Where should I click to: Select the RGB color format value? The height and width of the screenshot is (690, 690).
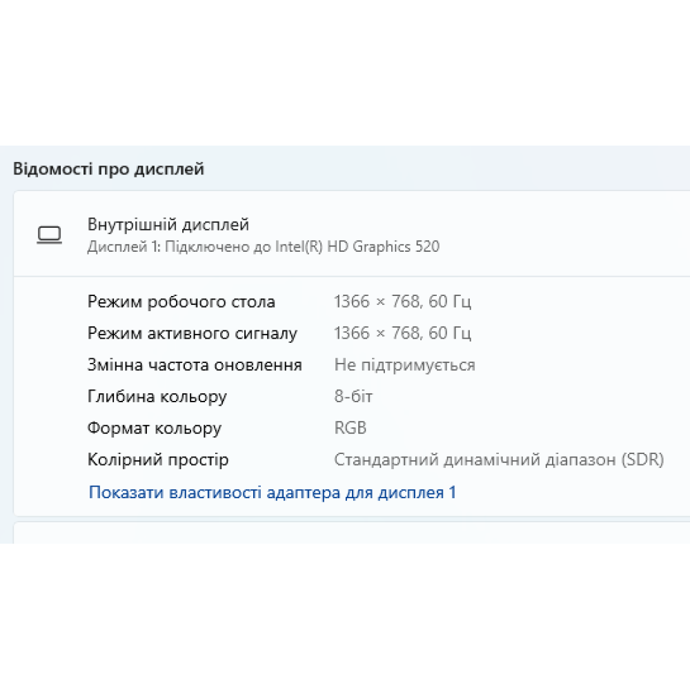pos(351,428)
